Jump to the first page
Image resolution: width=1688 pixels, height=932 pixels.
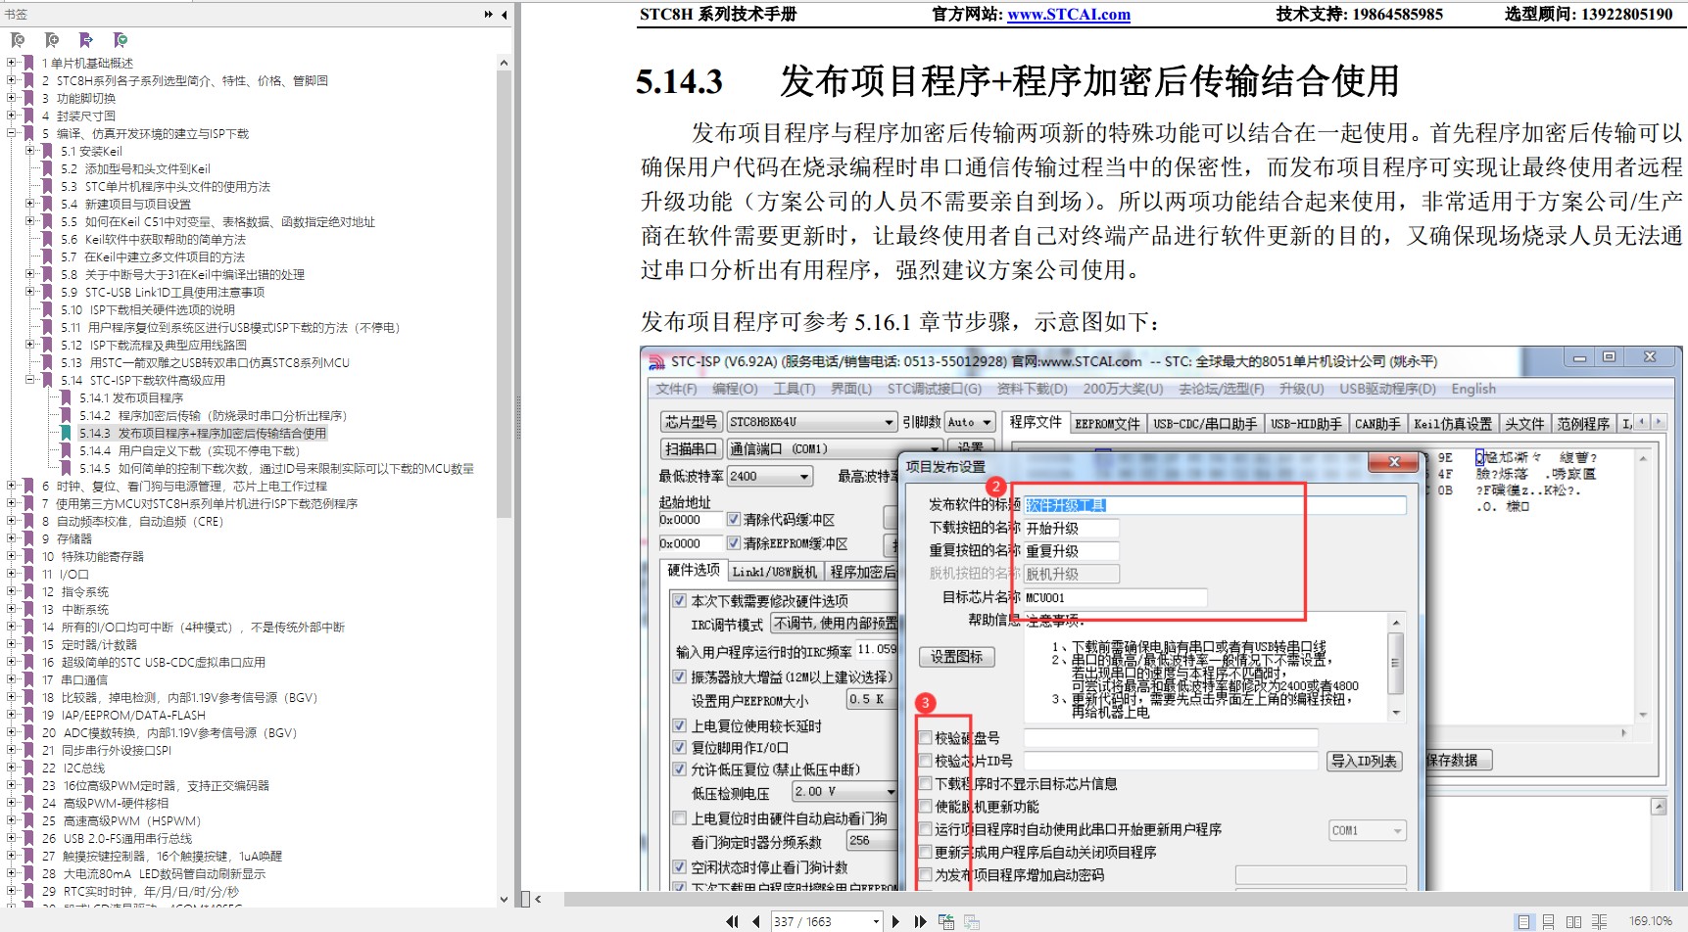(x=732, y=921)
